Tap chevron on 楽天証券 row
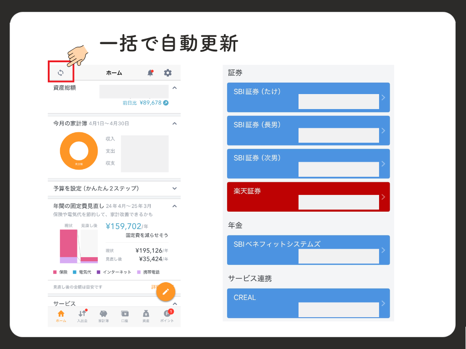Viewport: 466px width, 349px height. pyautogui.click(x=383, y=197)
